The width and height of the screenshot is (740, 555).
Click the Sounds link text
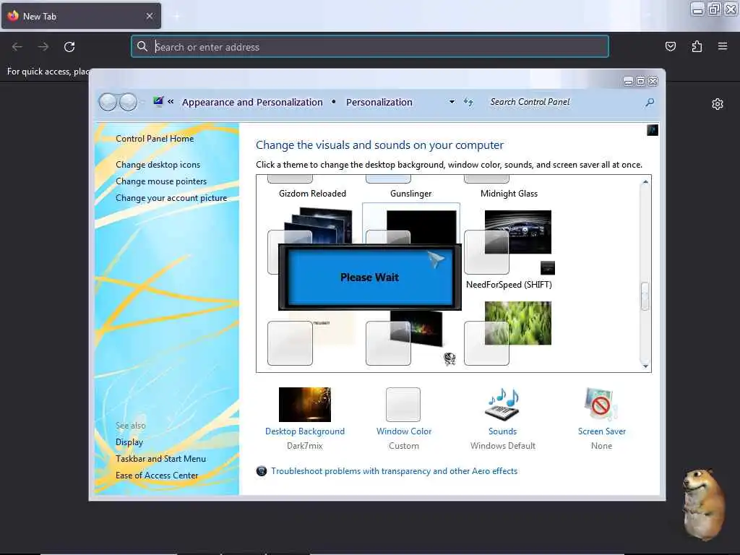(503, 431)
